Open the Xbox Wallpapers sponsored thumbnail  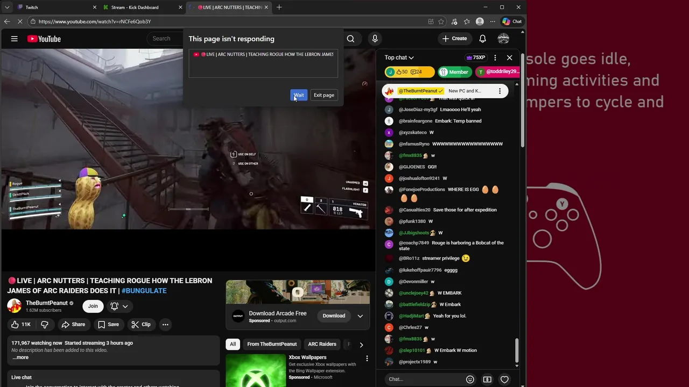pyautogui.click(x=256, y=371)
